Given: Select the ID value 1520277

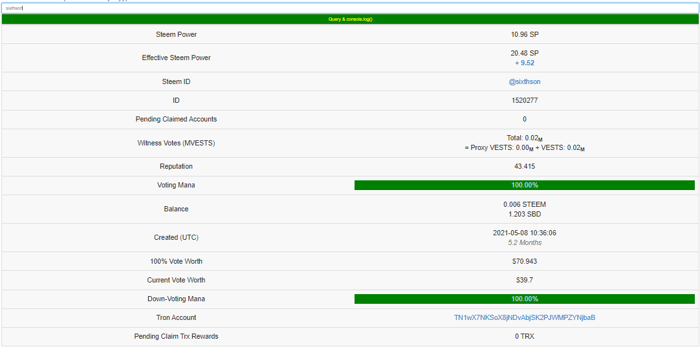Looking at the screenshot, I should [x=525, y=101].
